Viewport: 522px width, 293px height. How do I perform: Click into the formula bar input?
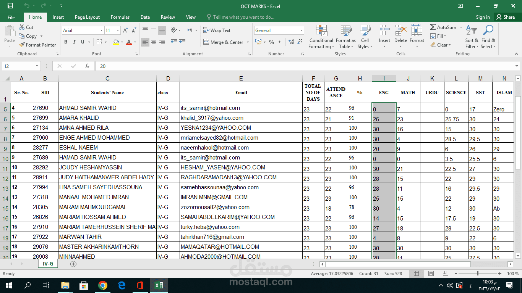[x=305, y=66]
